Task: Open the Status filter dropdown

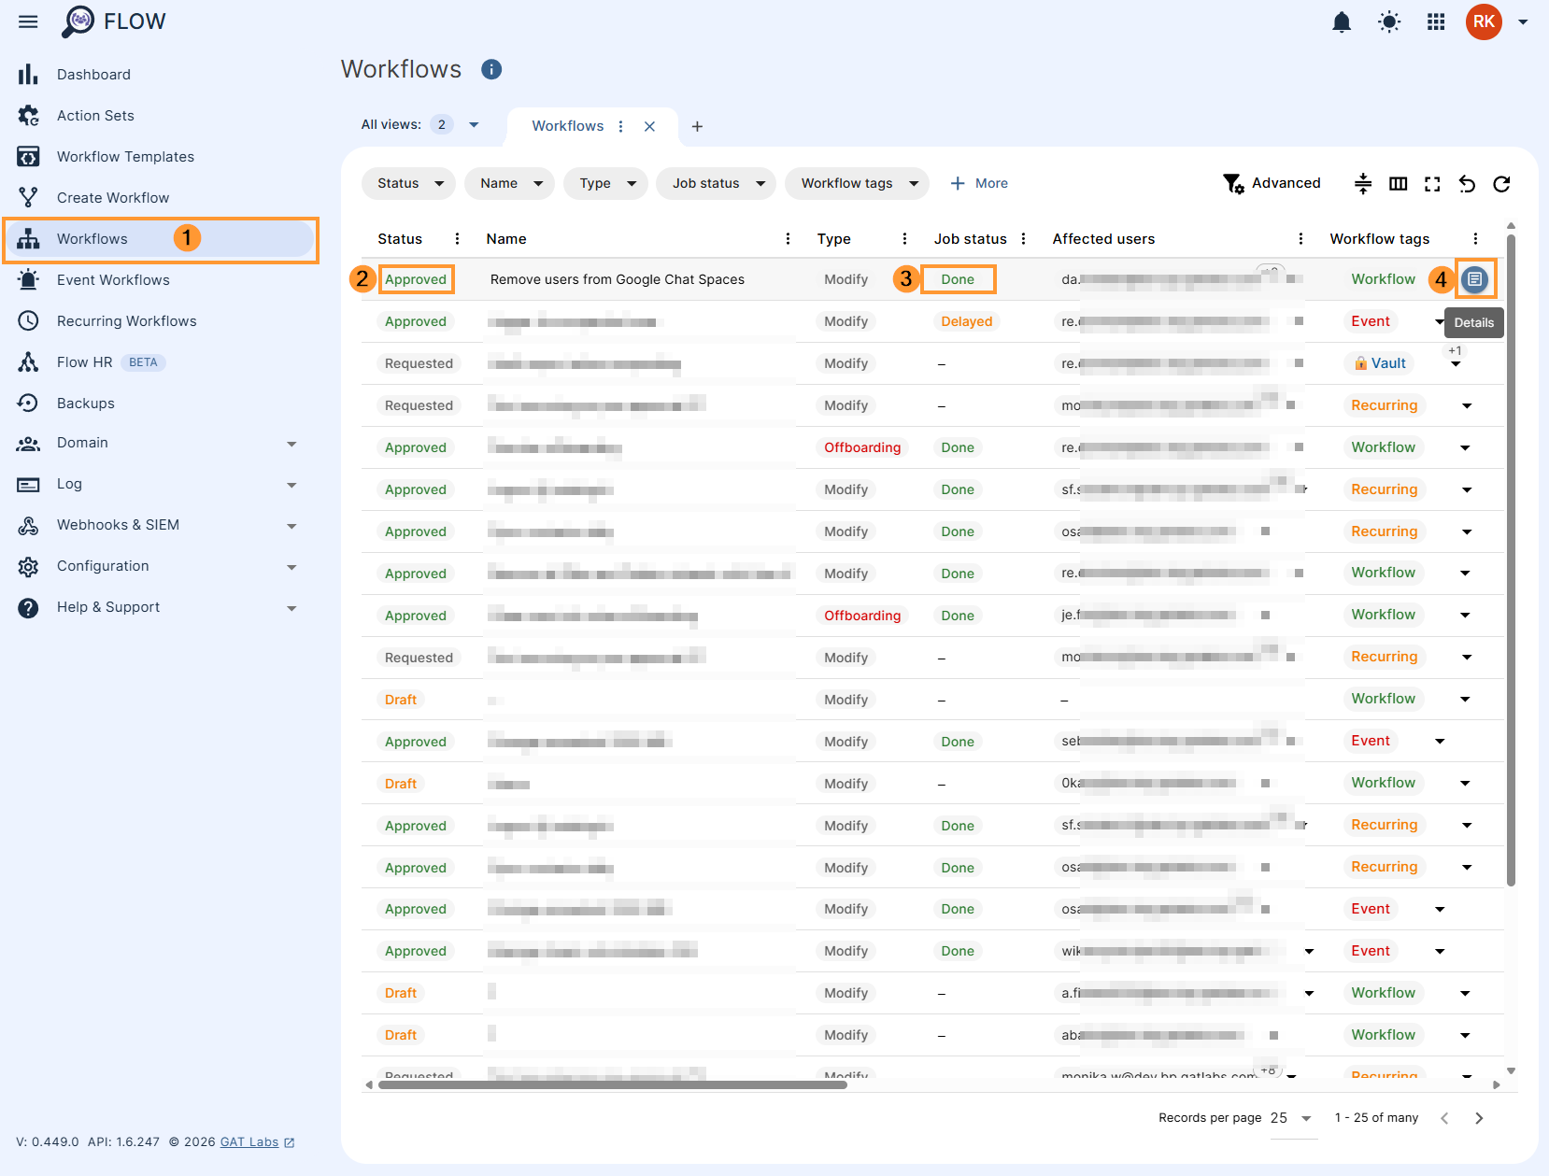Action: pyautogui.click(x=408, y=183)
